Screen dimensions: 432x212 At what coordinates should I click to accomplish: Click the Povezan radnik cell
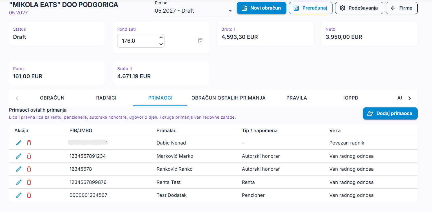click(347, 143)
